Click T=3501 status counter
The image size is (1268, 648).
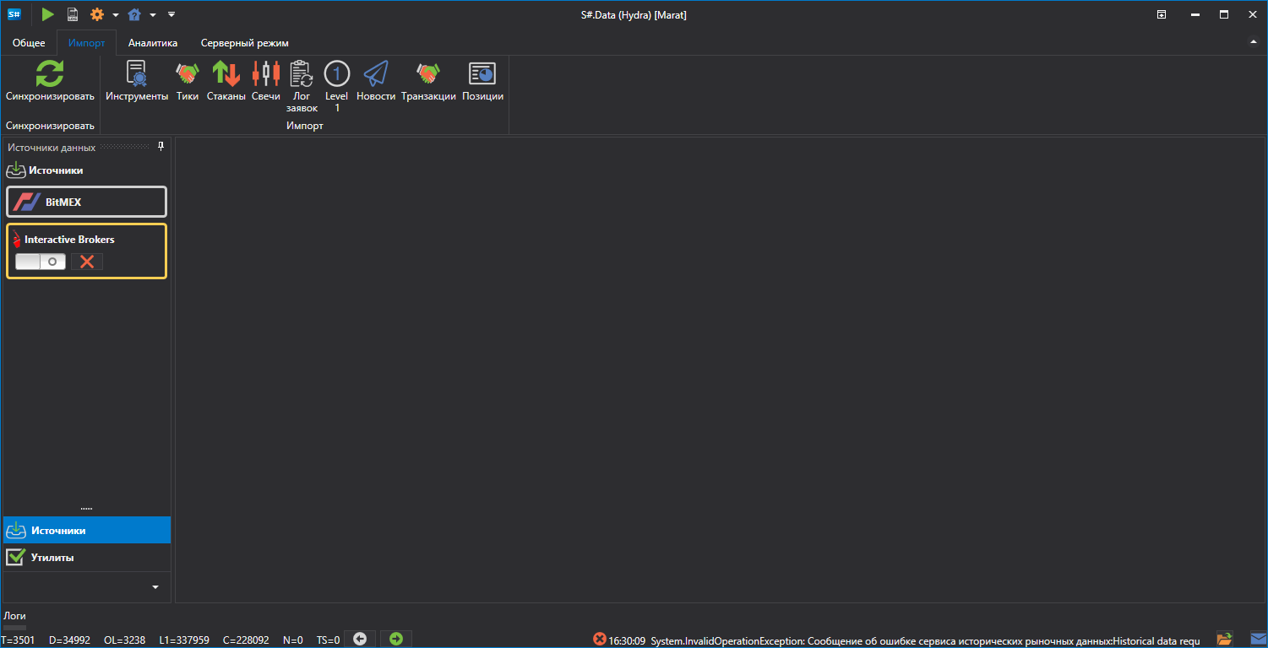18,640
